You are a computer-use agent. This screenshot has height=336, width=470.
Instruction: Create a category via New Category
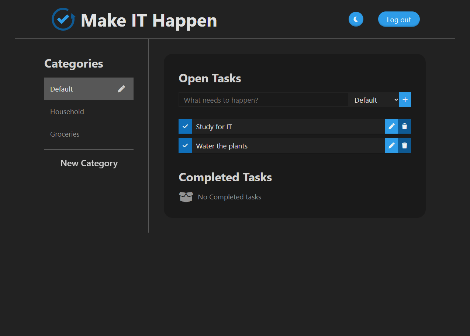[89, 163]
